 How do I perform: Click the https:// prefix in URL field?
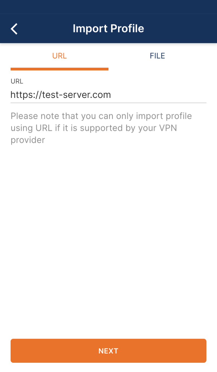(x=26, y=95)
